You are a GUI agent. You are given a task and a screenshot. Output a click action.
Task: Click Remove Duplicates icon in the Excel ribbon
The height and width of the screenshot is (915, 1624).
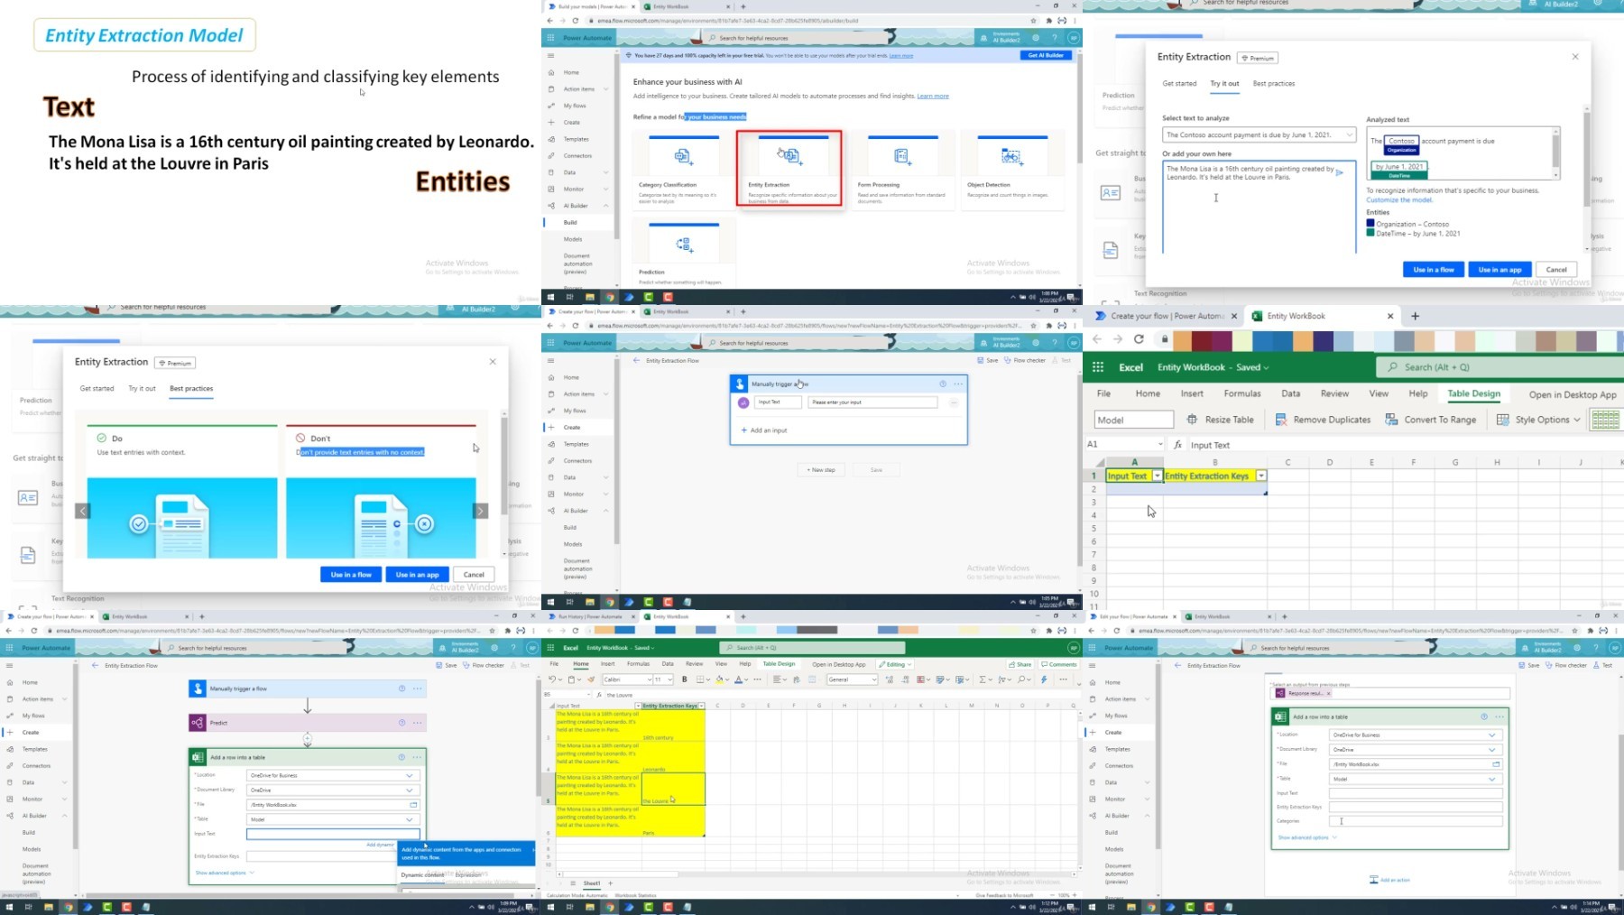tap(1280, 420)
